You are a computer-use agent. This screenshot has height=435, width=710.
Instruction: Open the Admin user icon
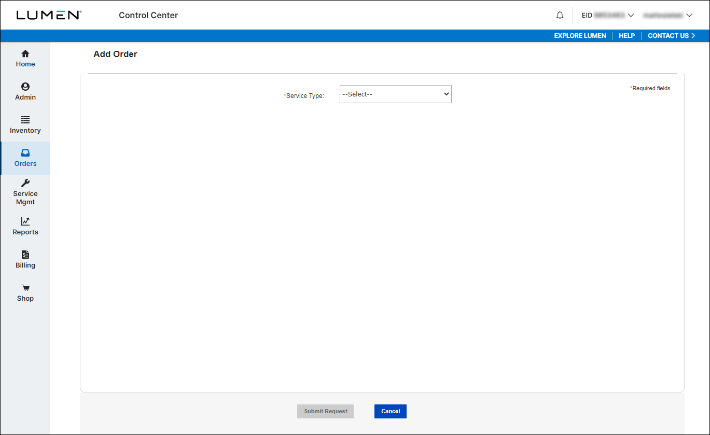tap(25, 87)
